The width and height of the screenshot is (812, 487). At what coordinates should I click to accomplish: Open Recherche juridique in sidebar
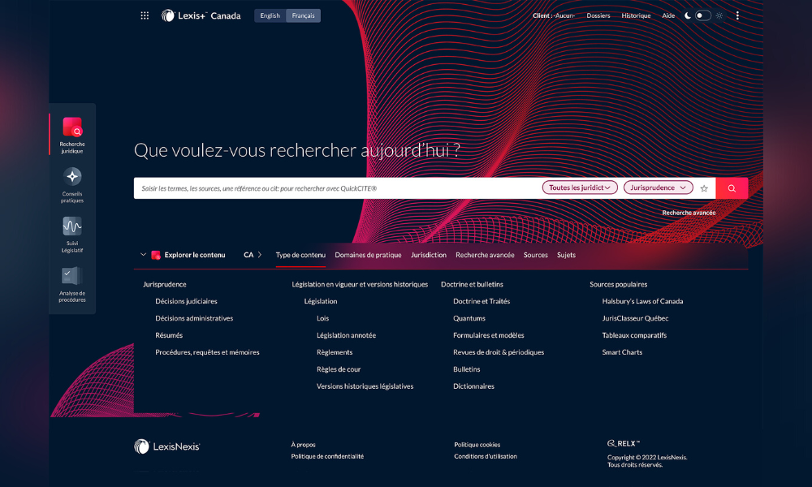pyautogui.click(x=72, y=135)
